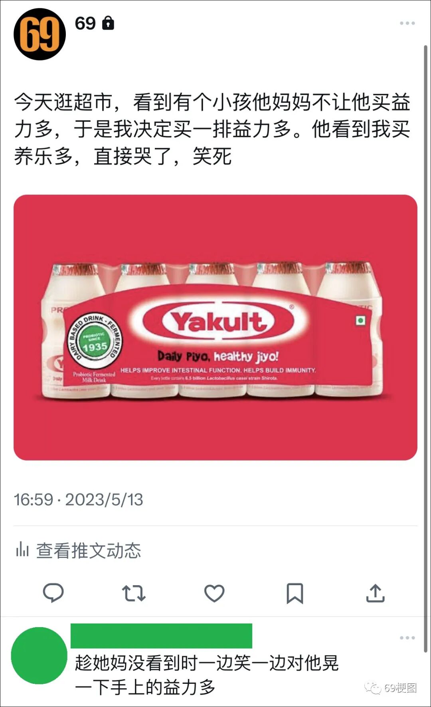Image resolution: width=431 pixels, height=707 pixels.
Task: Bookmark this tweet
Action: tap(295, 593)
